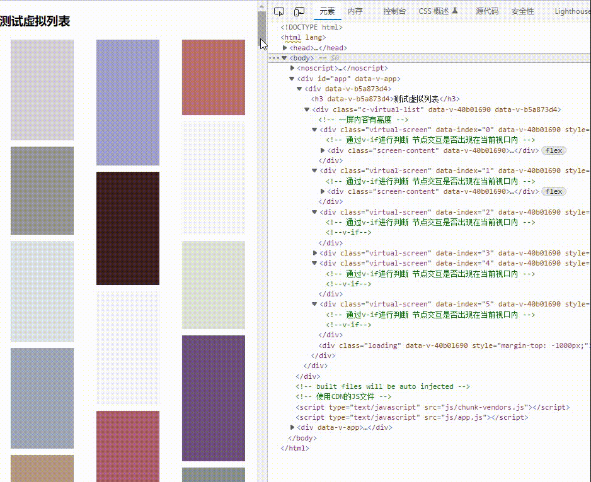Screen dimensions: 591x482
Task: Select the js/app.js script row
Action: [x=412, y=417]
